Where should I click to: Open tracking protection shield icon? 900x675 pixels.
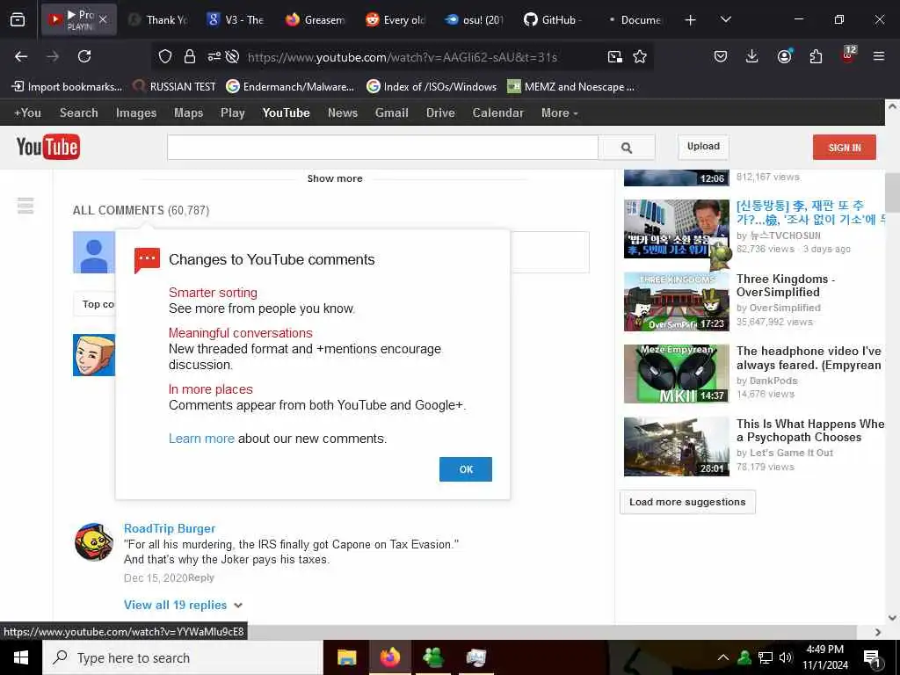point(165,56)
